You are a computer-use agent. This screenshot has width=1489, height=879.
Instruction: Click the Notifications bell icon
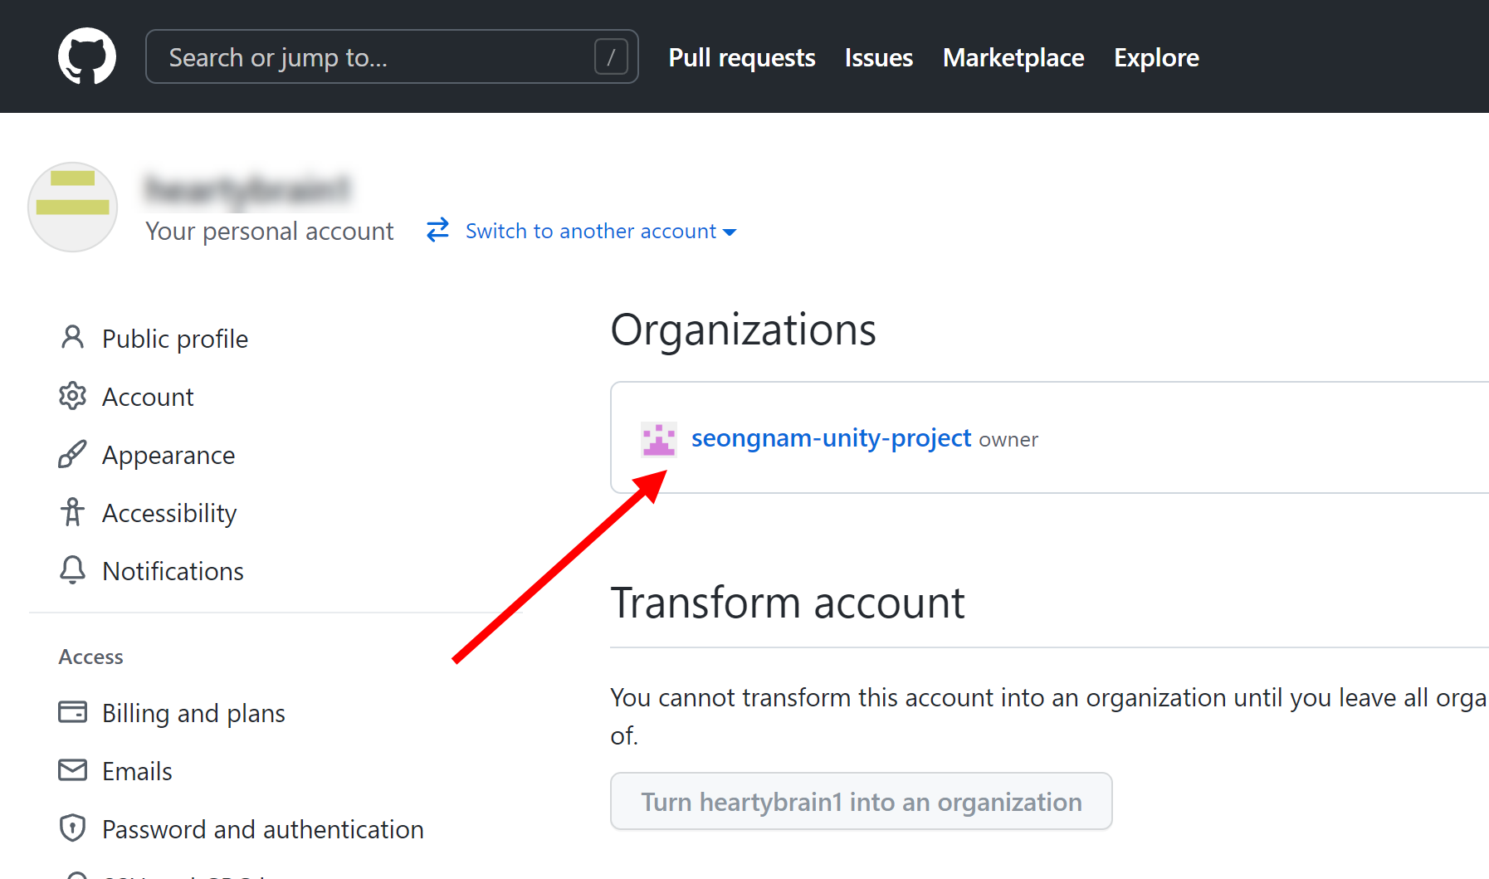click(72, 570)
